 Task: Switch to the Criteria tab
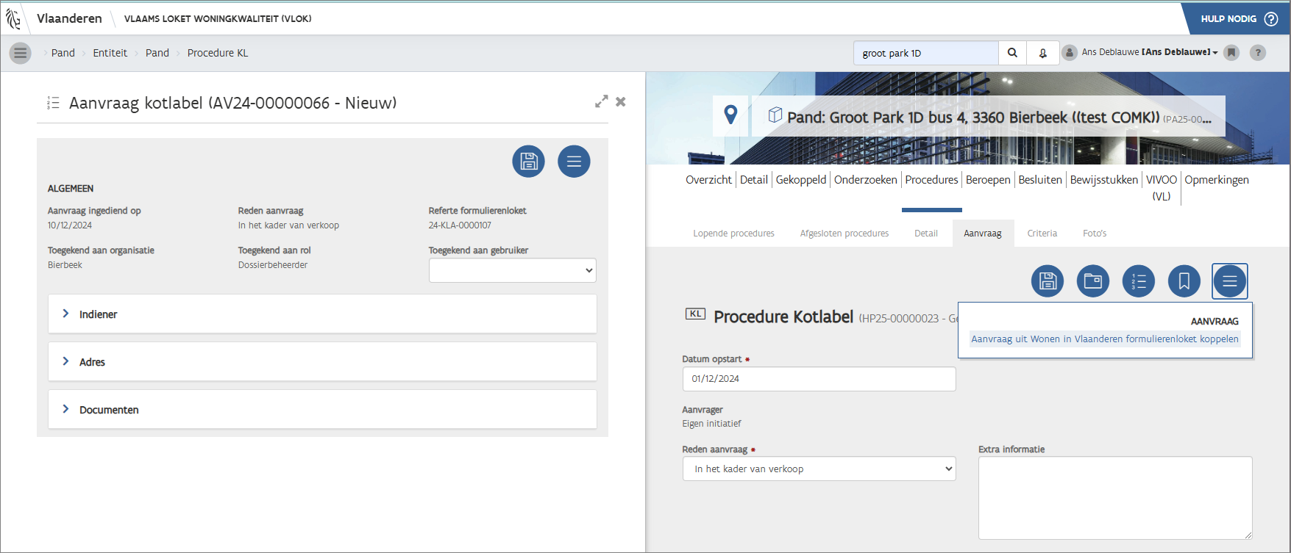(x=1042, y=234)
